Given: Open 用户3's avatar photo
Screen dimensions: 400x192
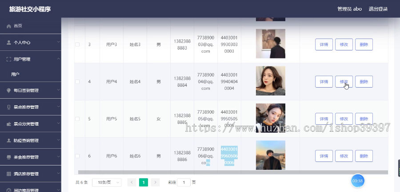Looking at the screenshot, I should click(x=270, y=44).
